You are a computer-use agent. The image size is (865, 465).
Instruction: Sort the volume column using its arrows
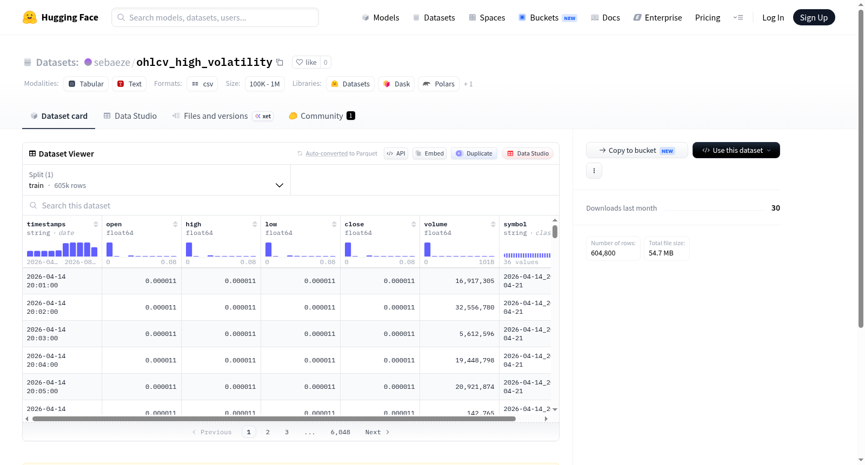coord(493,224)
